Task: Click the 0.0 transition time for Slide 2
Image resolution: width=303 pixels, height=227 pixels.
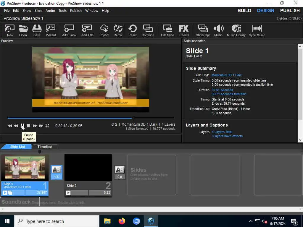Action: click(x=120, y=177)
